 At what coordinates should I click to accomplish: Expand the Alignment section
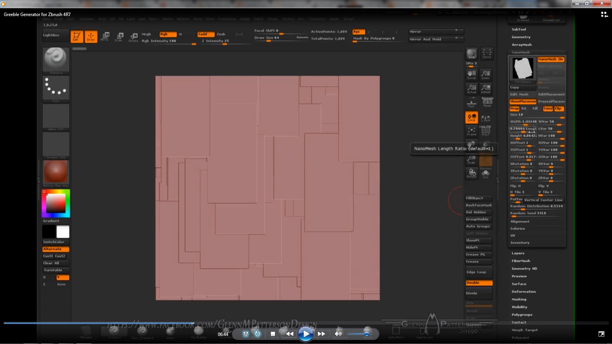tap(520, 222)
